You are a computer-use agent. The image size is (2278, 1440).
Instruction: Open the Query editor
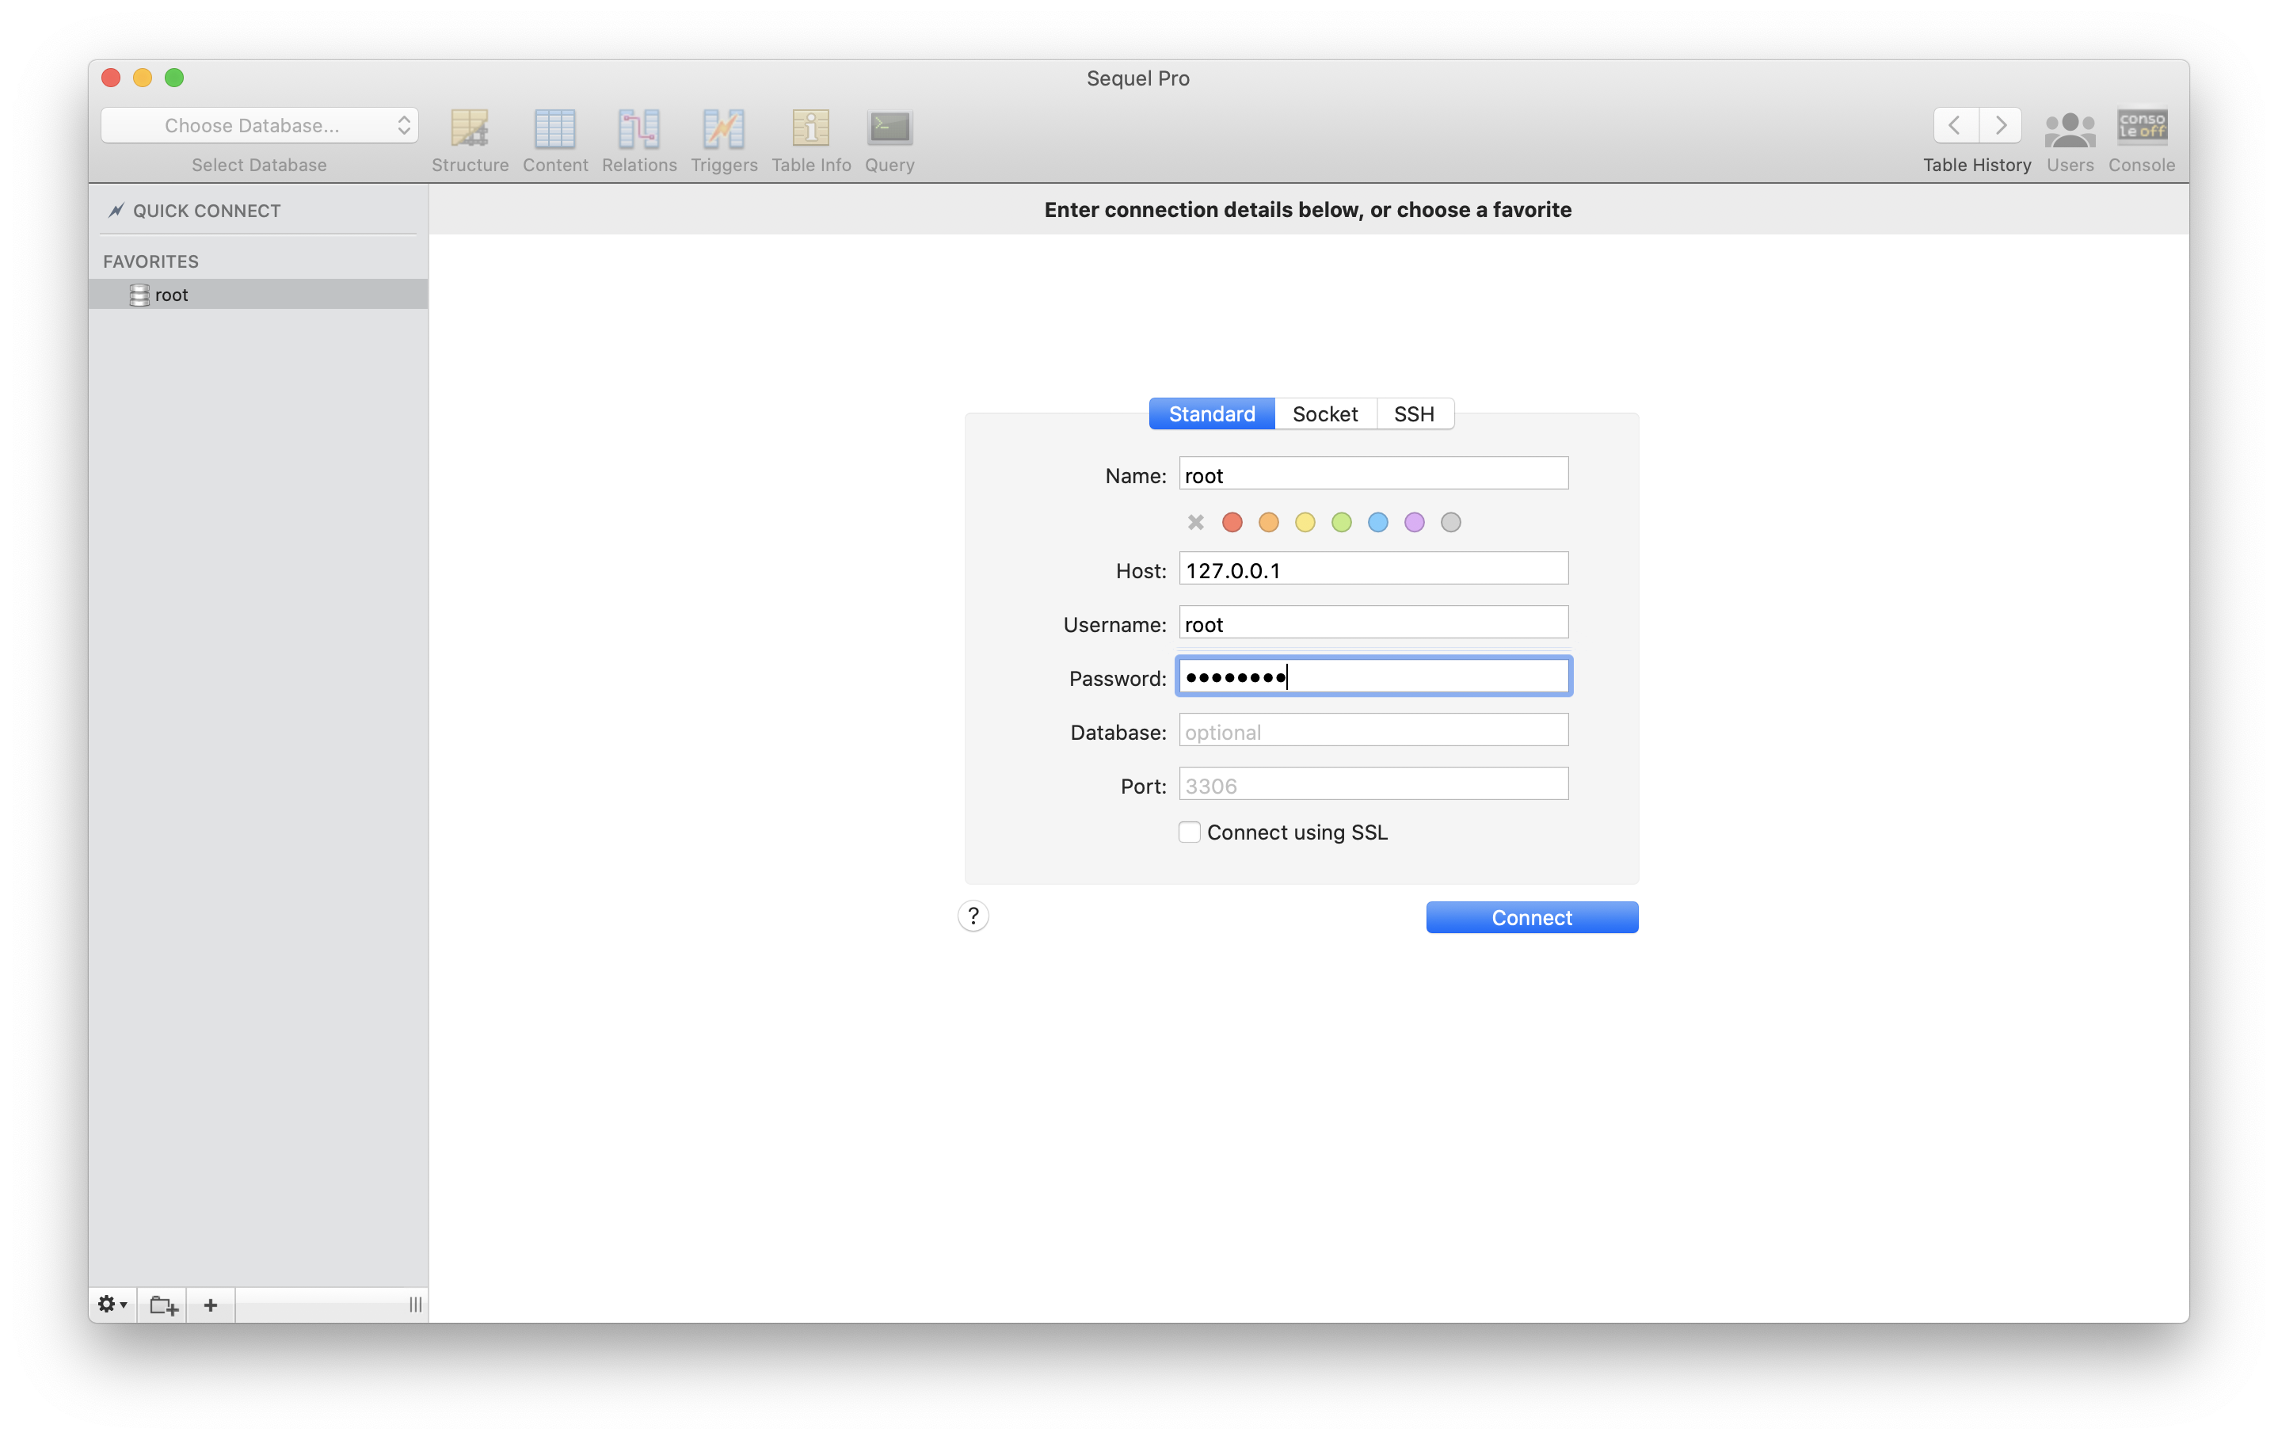[889, 130]
